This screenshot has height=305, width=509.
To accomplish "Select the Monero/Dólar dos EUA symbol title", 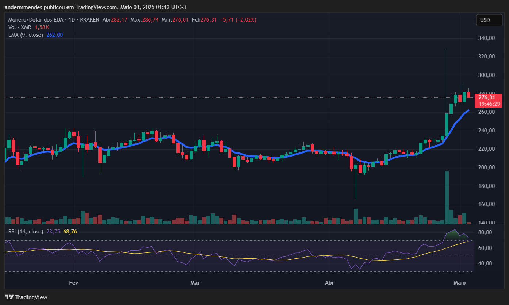I will [36, 20].
